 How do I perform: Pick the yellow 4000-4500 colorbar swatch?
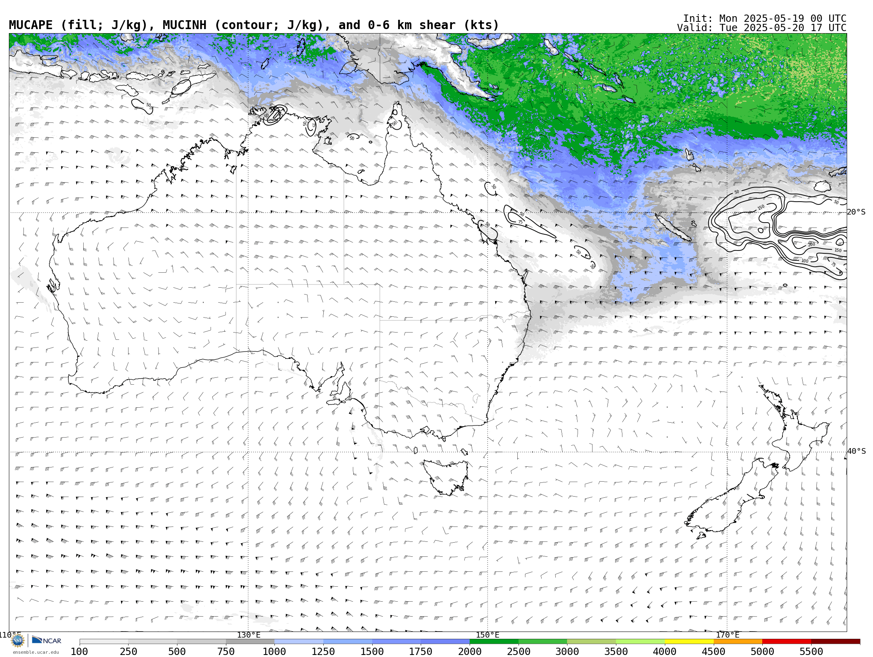click(x=689, y=642)
